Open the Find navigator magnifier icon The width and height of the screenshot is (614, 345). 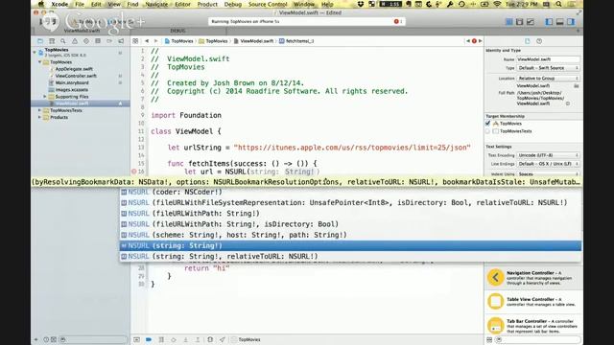[63, 41]
